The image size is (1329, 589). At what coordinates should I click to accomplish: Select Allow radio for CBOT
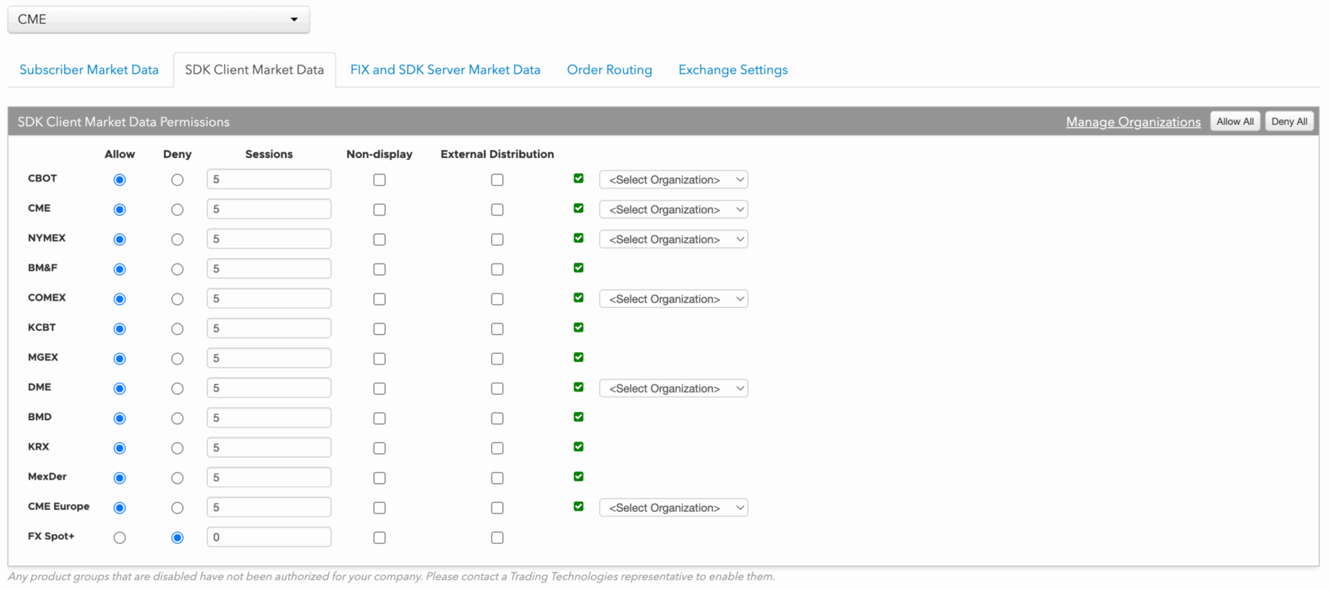[x=120, y=180]
